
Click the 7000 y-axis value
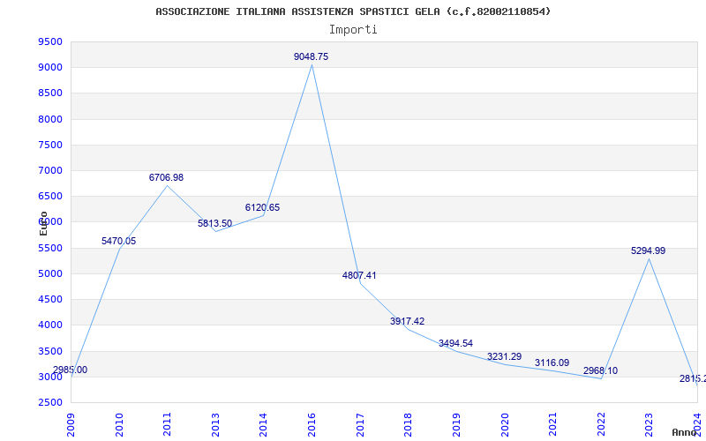pyautogui.click(x=50, y=170)
